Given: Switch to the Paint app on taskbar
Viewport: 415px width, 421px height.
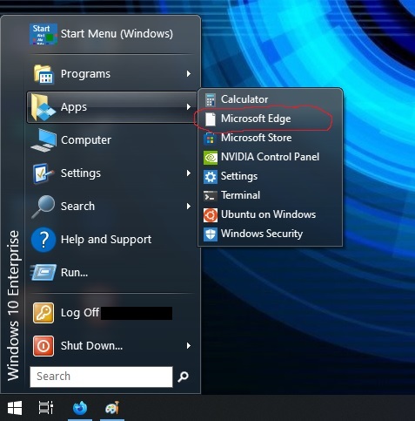Looking at the screenshot, I should point(112,408).
